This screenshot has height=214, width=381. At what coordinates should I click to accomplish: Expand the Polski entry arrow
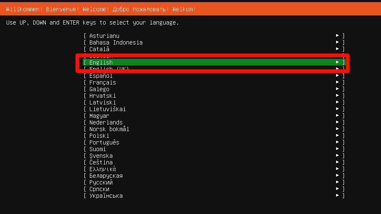[x=337, y=136]
